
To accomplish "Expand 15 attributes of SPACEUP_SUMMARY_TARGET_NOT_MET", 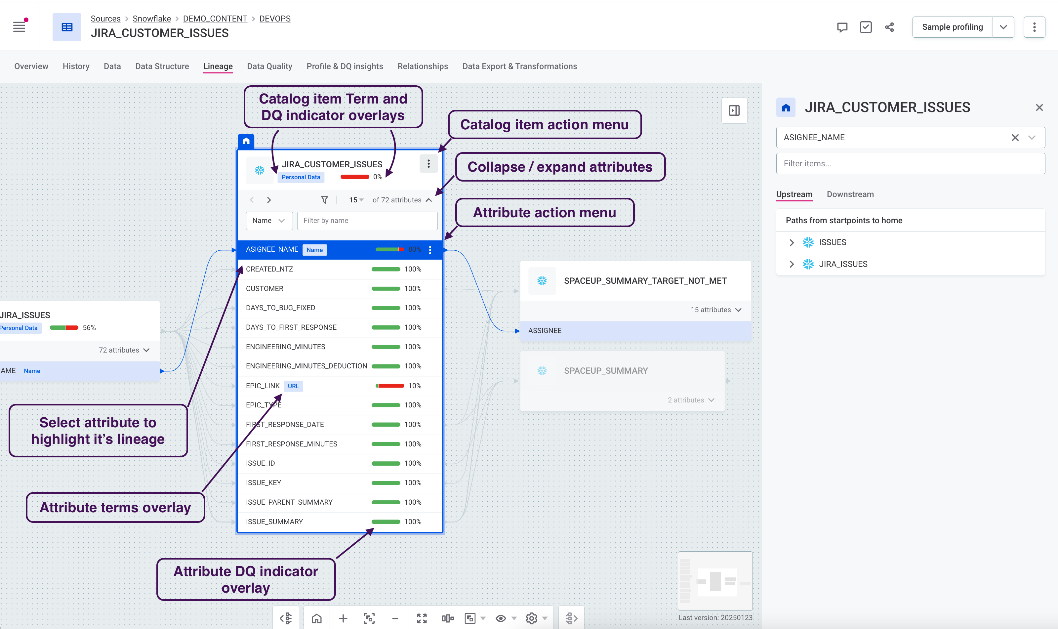I will [738, 310].
